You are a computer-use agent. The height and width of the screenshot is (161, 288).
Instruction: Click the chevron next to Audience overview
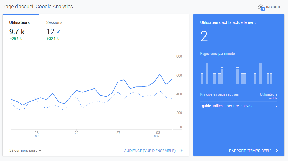181,151
